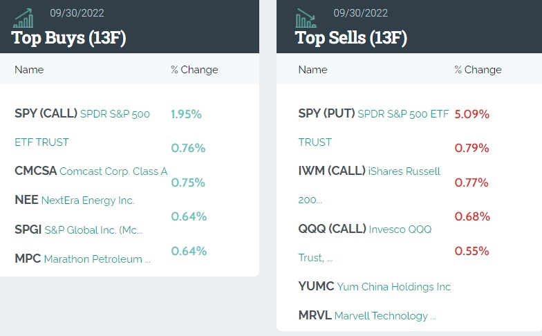The width and height of the screenshot is (542, 336).
Task: Click % Change column header in Top Sells
Action: click(x=478, y=70)
